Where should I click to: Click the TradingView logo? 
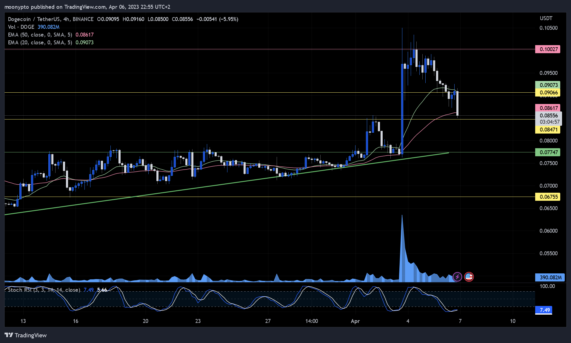[x=26, y=335]
